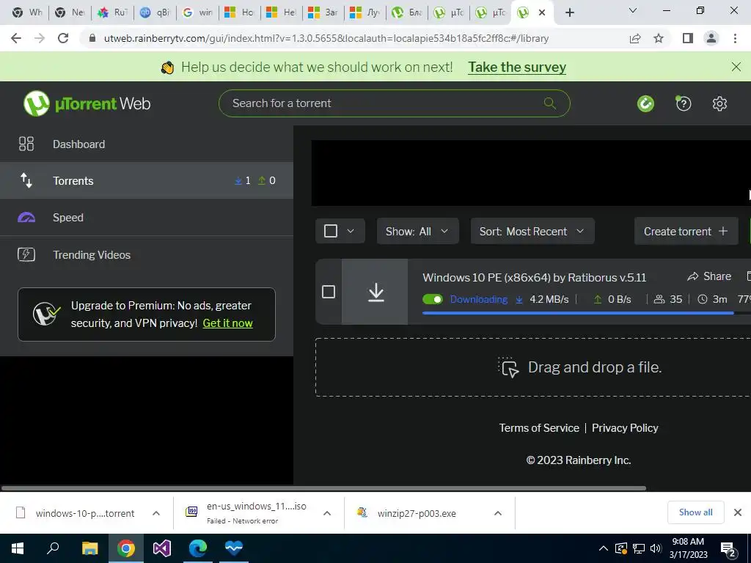Click the download arrow thumbnail of Windows 10 PE torrent
Image resolution: width=751 pixels, height=563 pixels.
[375, 292]
